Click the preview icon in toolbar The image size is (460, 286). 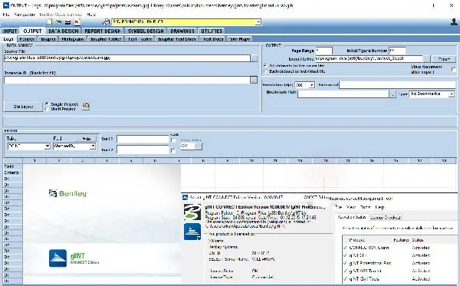pos(59,22)
